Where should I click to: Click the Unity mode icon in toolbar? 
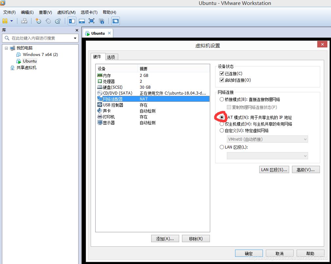tap(101, 21)
